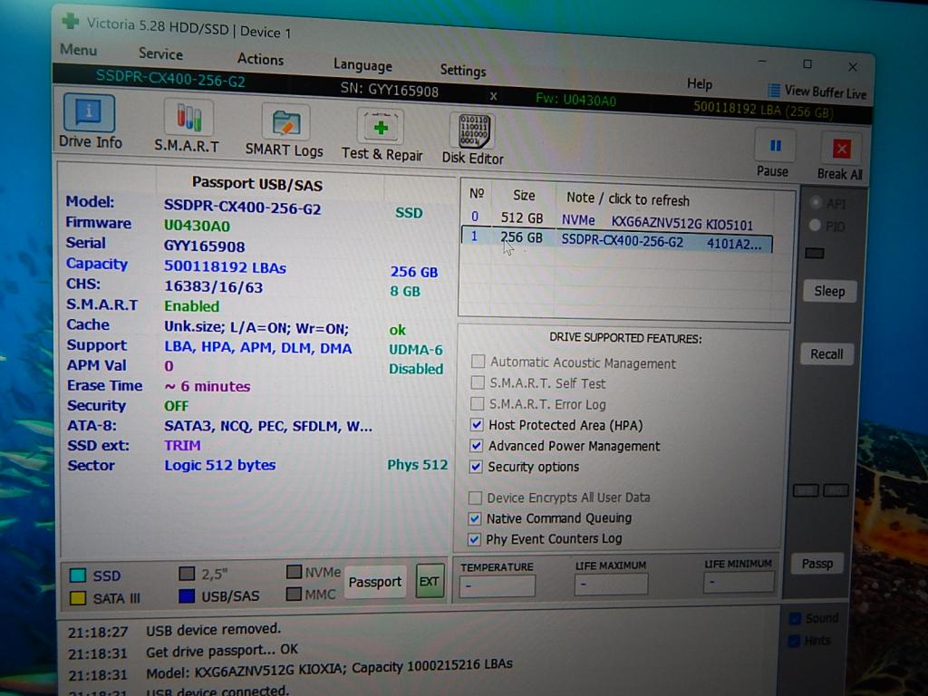The image size is (928, 696).
Task: Open Test & Repair tool
Action: coord(381,128)
